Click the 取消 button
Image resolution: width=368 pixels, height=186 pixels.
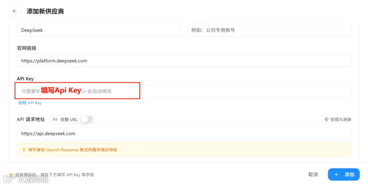(x=313, y=175)
